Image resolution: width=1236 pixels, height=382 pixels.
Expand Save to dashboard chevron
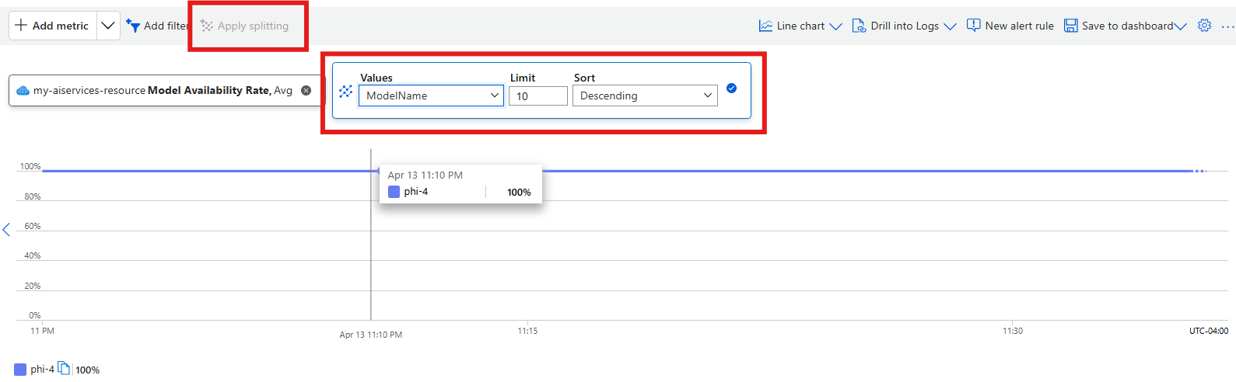pos(1181,26)
